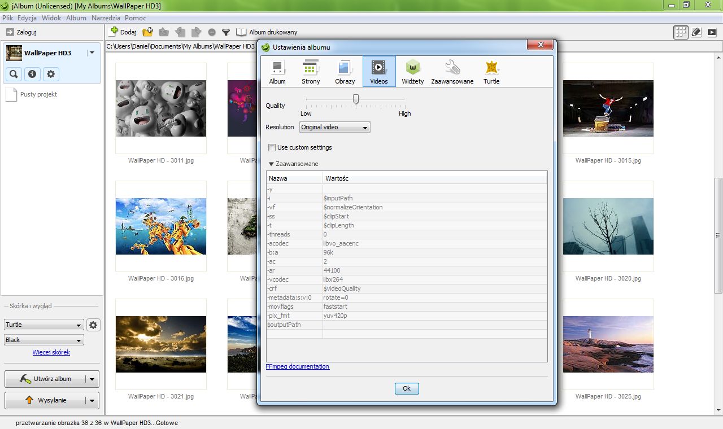Image resolution: width=723 pixels, height=429 pixels.
Task: Click the WallPaper HD3 project thumbnail icon
Action: click(14, 53)
